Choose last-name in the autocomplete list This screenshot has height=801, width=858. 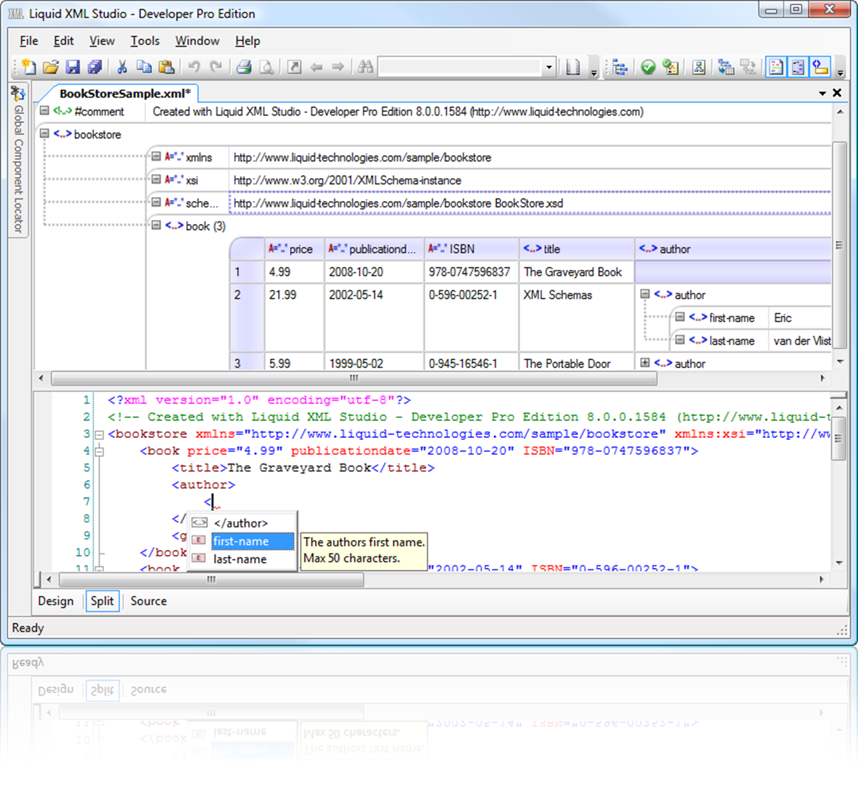240,559
